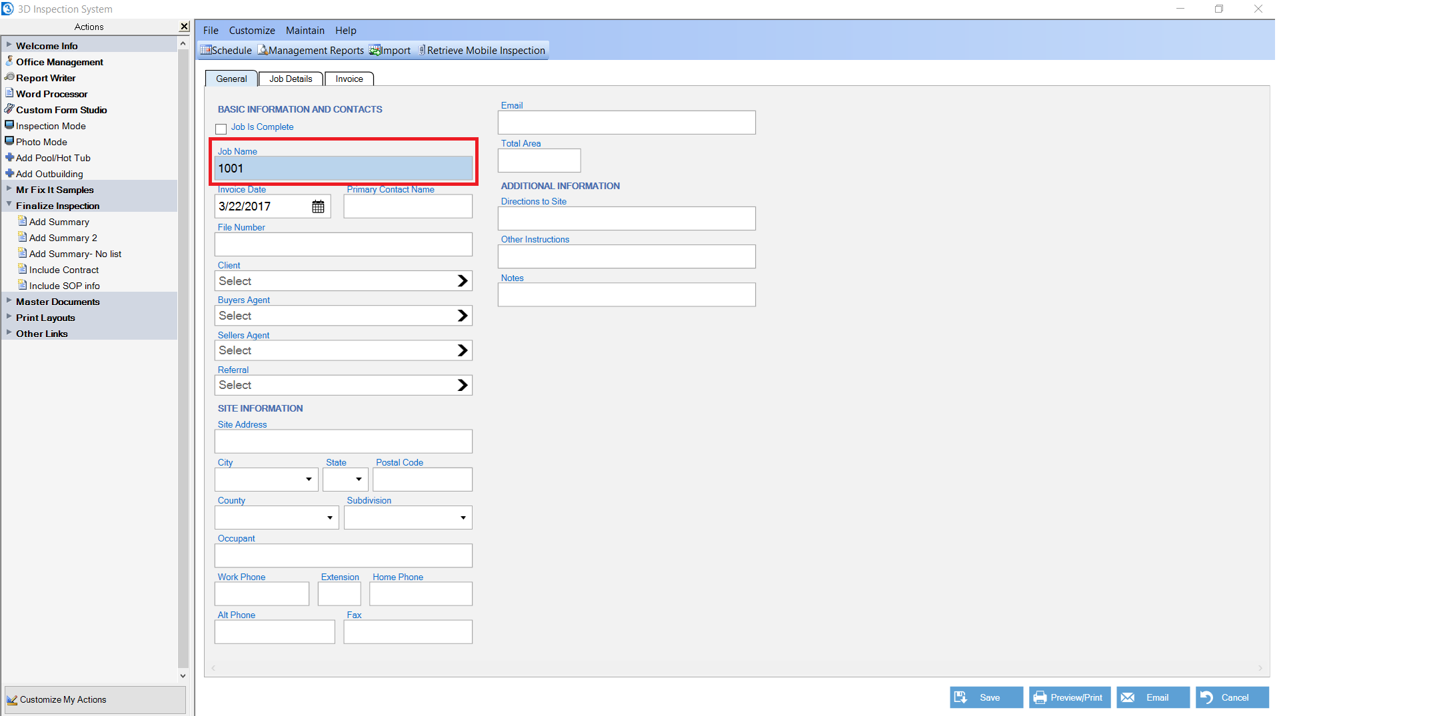Viewport: 1429px width, 716px height.
Task: Click the Import toolbar icon
Action: pos(390,51)
